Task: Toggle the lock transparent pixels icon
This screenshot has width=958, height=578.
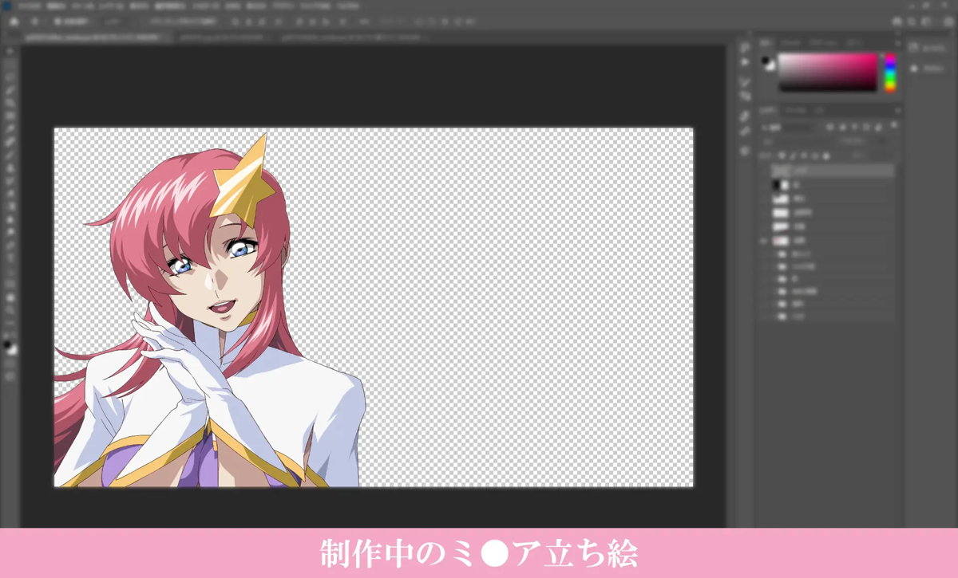Action: point(782,155)
